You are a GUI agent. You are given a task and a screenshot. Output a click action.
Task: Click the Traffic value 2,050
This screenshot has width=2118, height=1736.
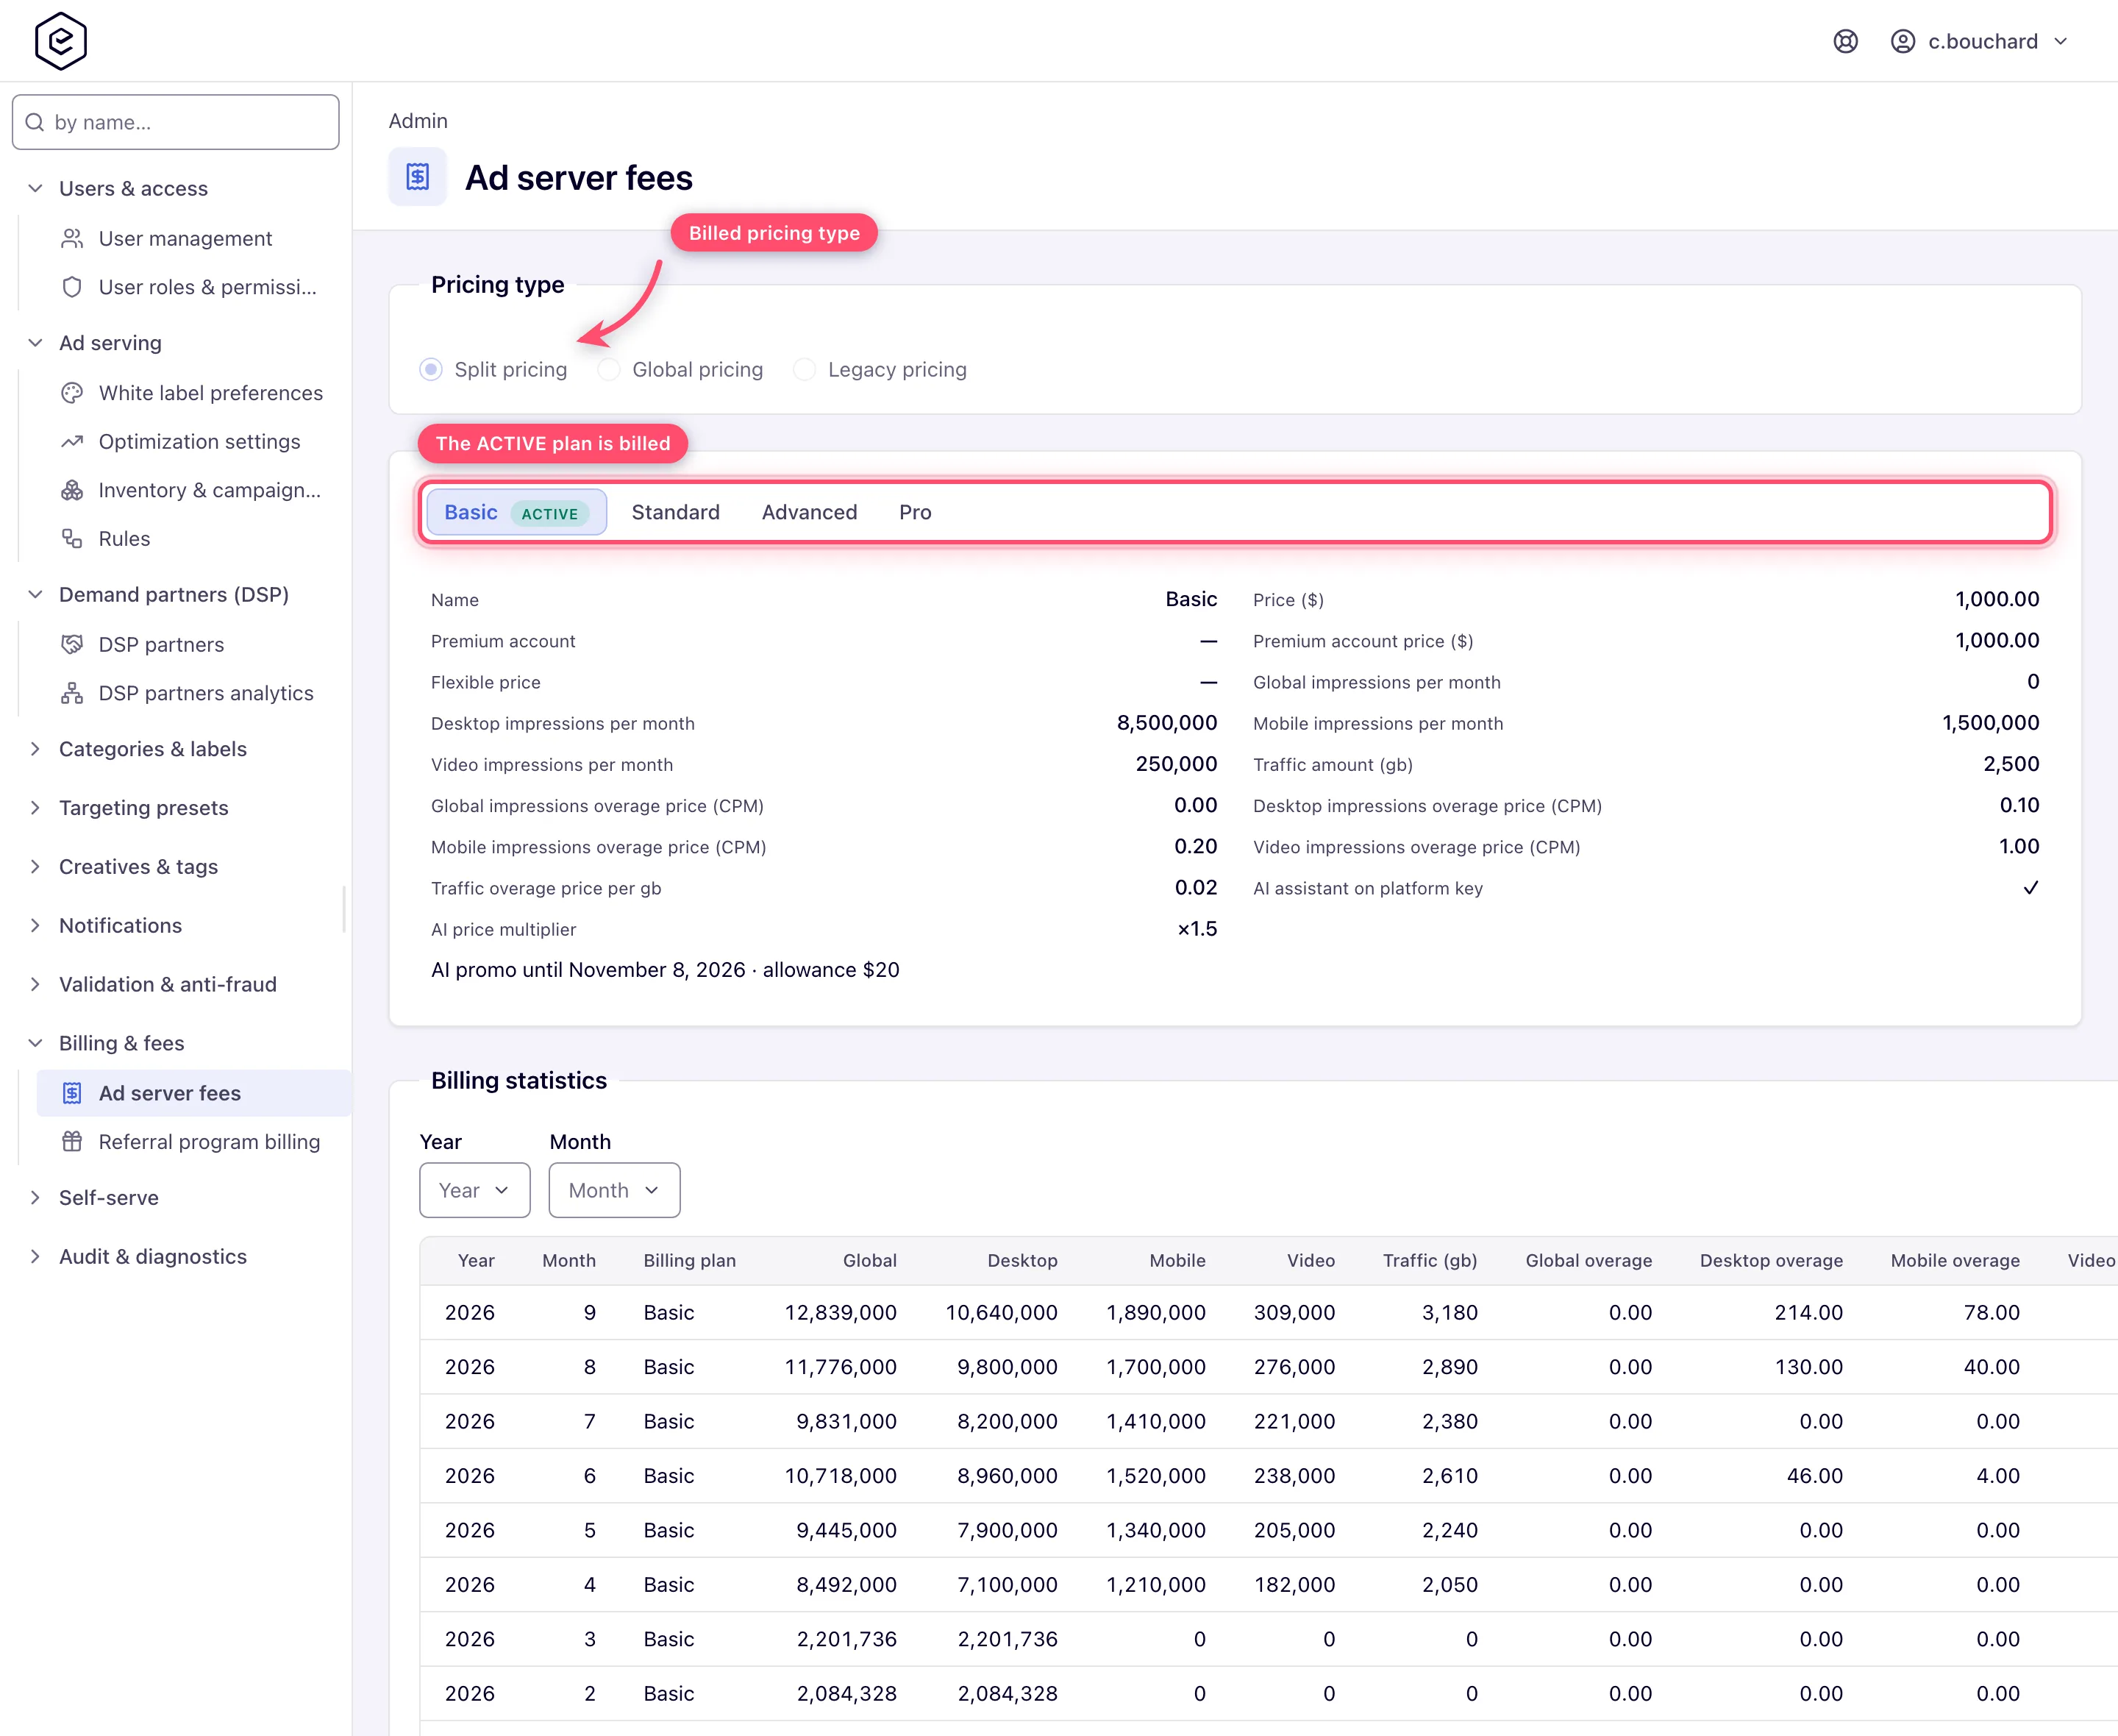1450,1584
